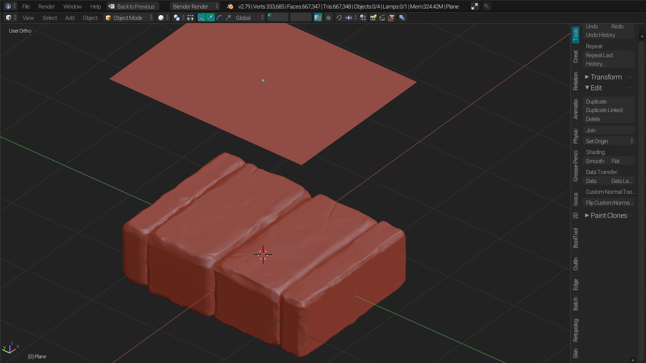Click the Redo button
This screenshot has width=646, height=363.
[621, 26]
